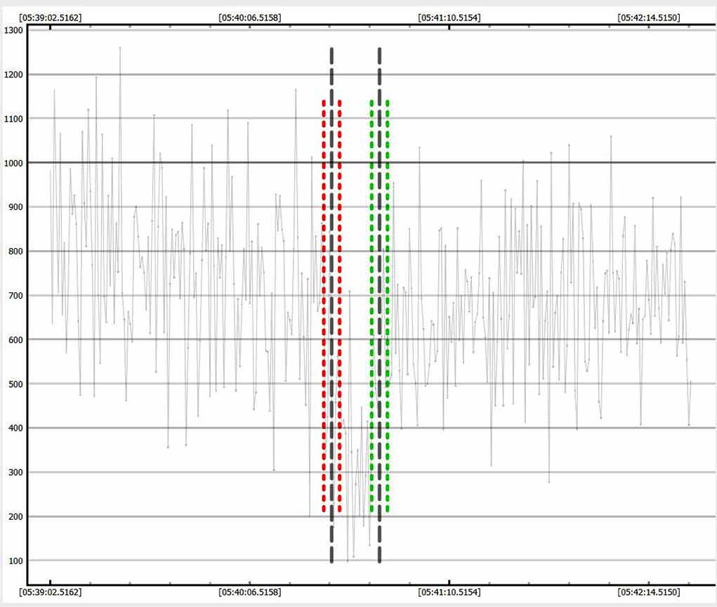
Task: Click the 1300 y-axis value
Action: coord(13,31)
